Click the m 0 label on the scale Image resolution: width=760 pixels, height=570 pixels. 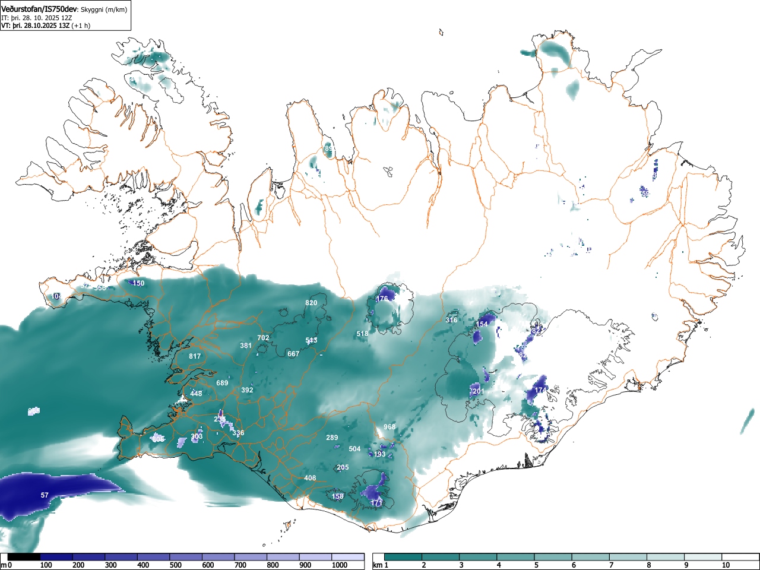tap(6, 565)
